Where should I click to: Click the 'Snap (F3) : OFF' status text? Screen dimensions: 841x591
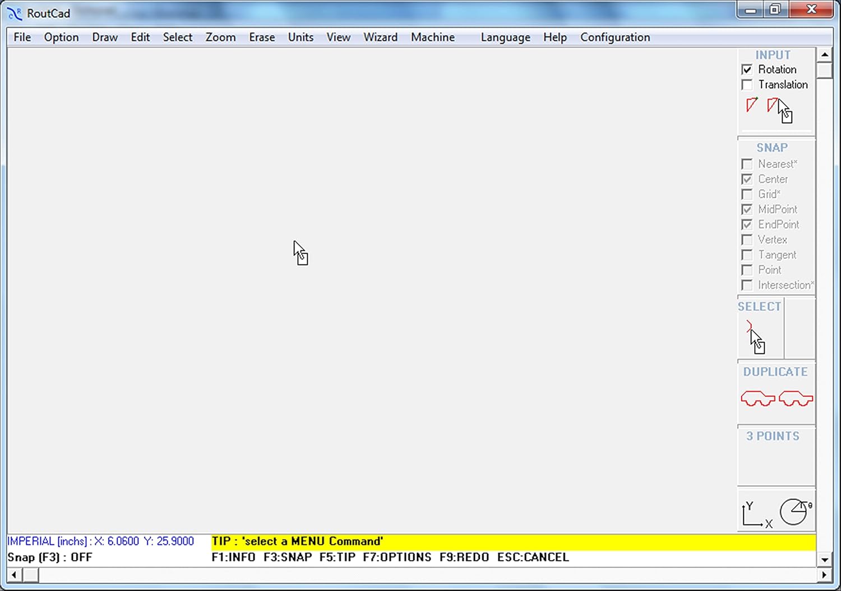tap(50, 557)
